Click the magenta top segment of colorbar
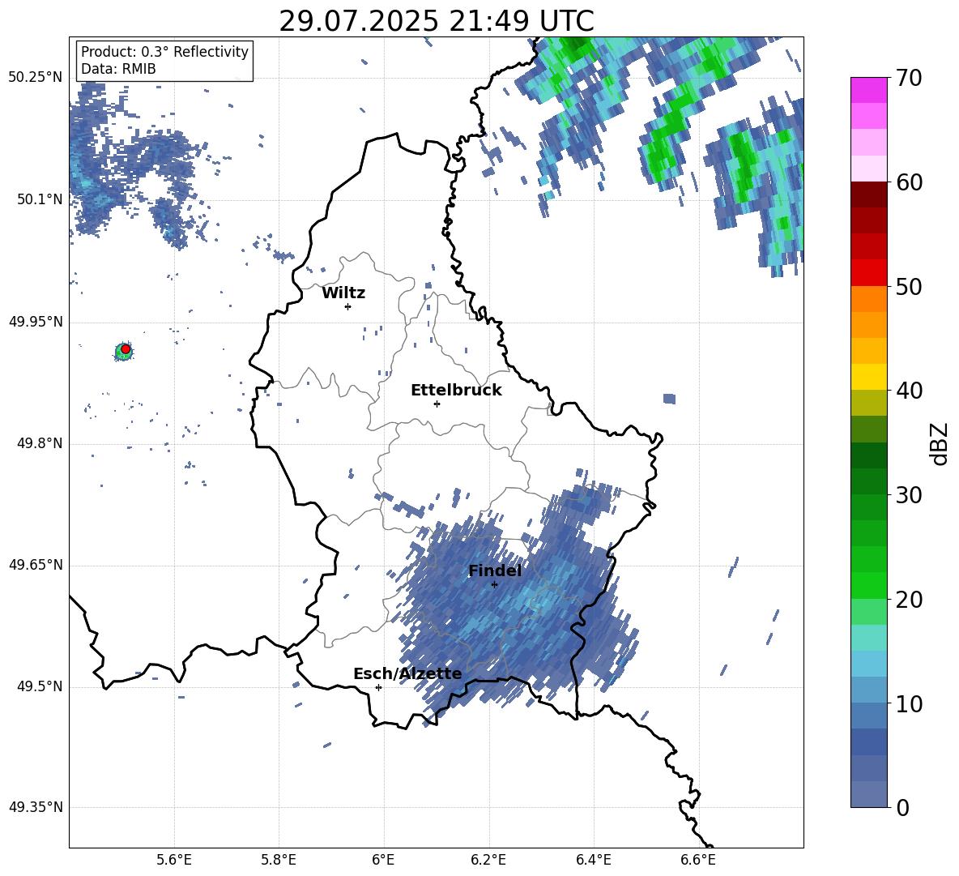Image resolution: width=959 pixels, height=876 pixels. coord(868,90)
